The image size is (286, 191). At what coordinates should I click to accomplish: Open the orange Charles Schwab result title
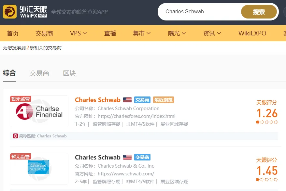pos(98,100)
